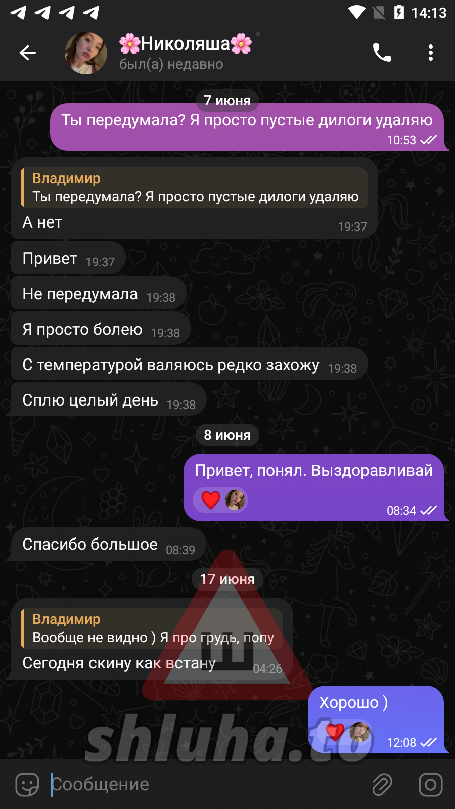Tap the 8 июня date badge
Image resolution: width=455 pixels, height=809 pixels.
227,435
